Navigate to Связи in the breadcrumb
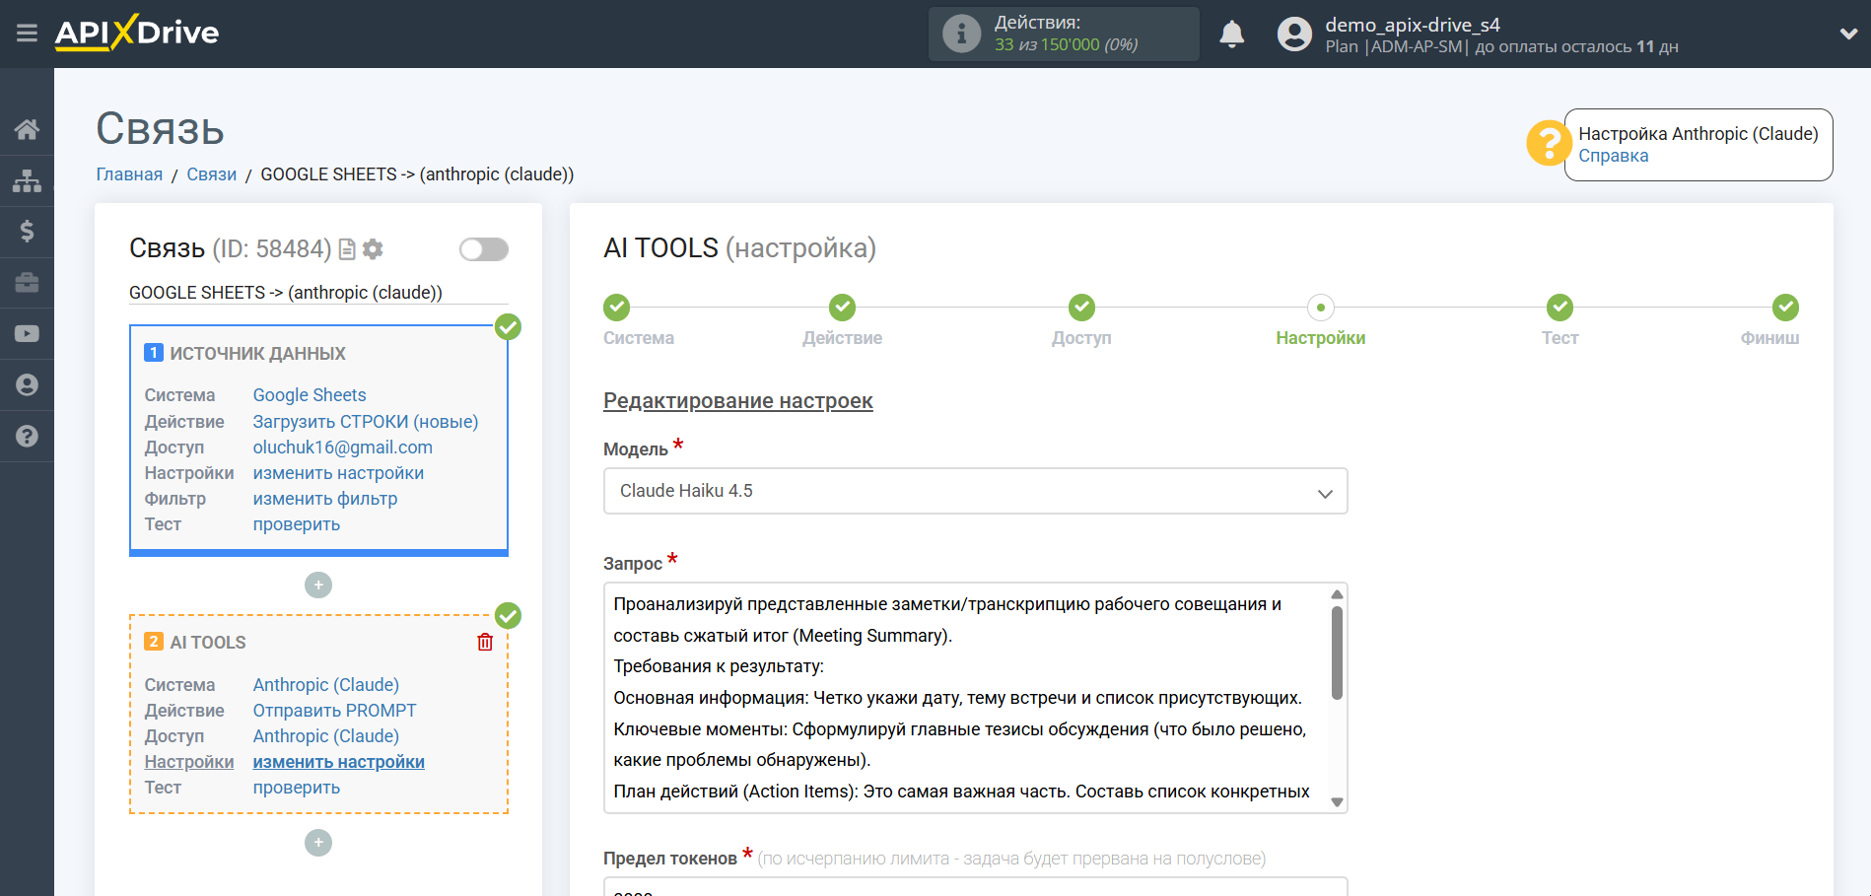The image size is (1871, 896). pyautogui.click(x=211, y=173)
